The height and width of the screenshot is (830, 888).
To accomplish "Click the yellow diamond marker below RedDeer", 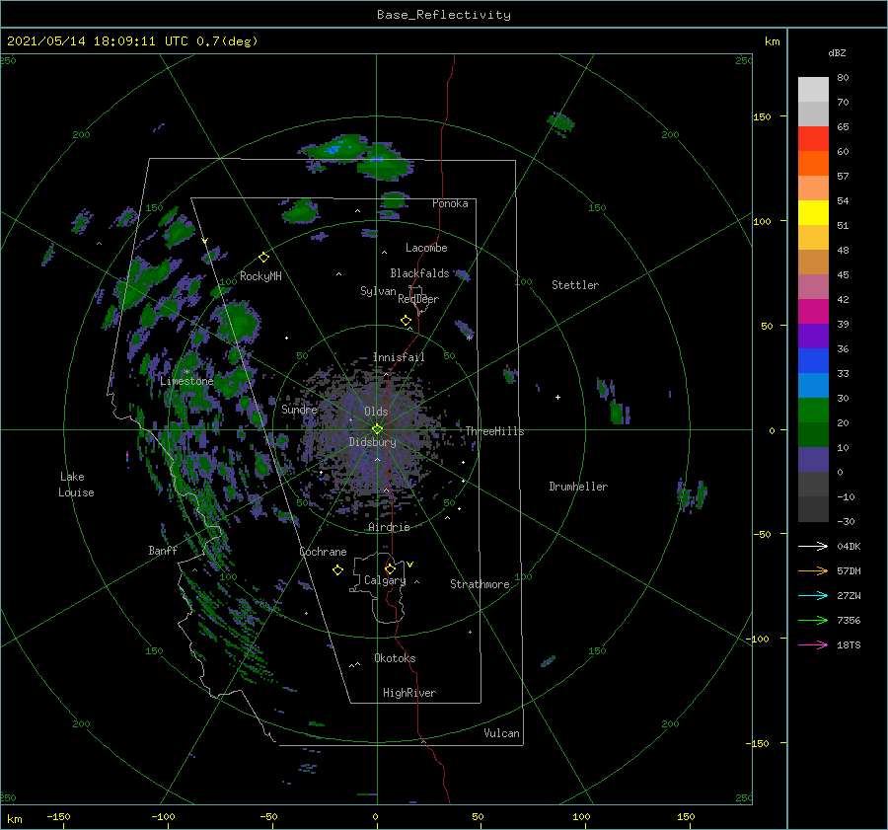I will point(406,321).
